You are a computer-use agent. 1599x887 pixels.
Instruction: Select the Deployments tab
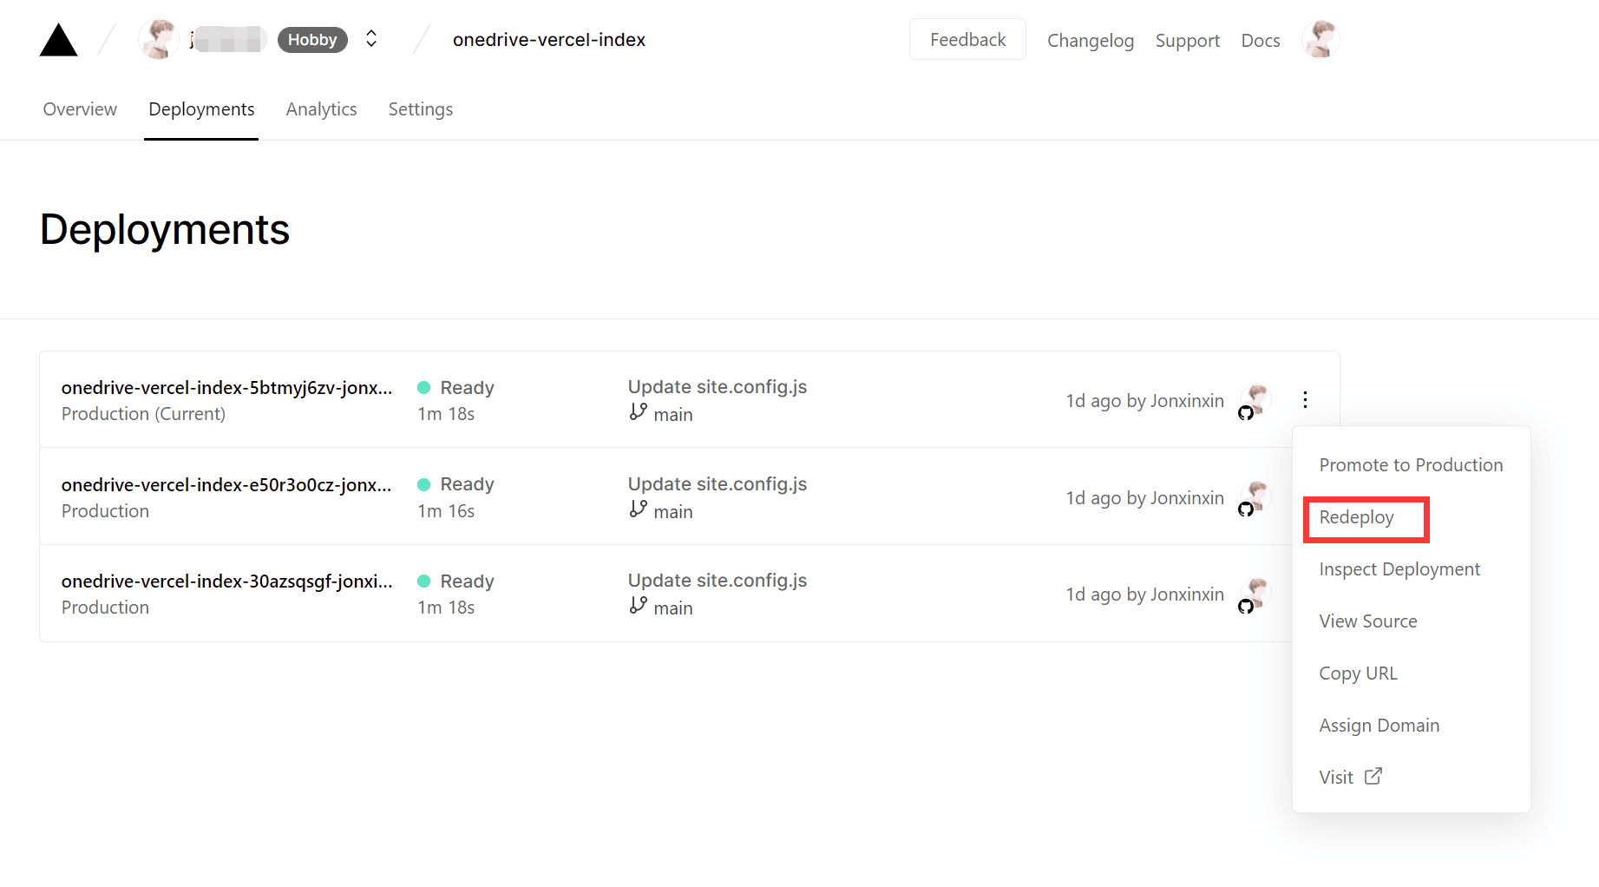[x=201, y=109]
